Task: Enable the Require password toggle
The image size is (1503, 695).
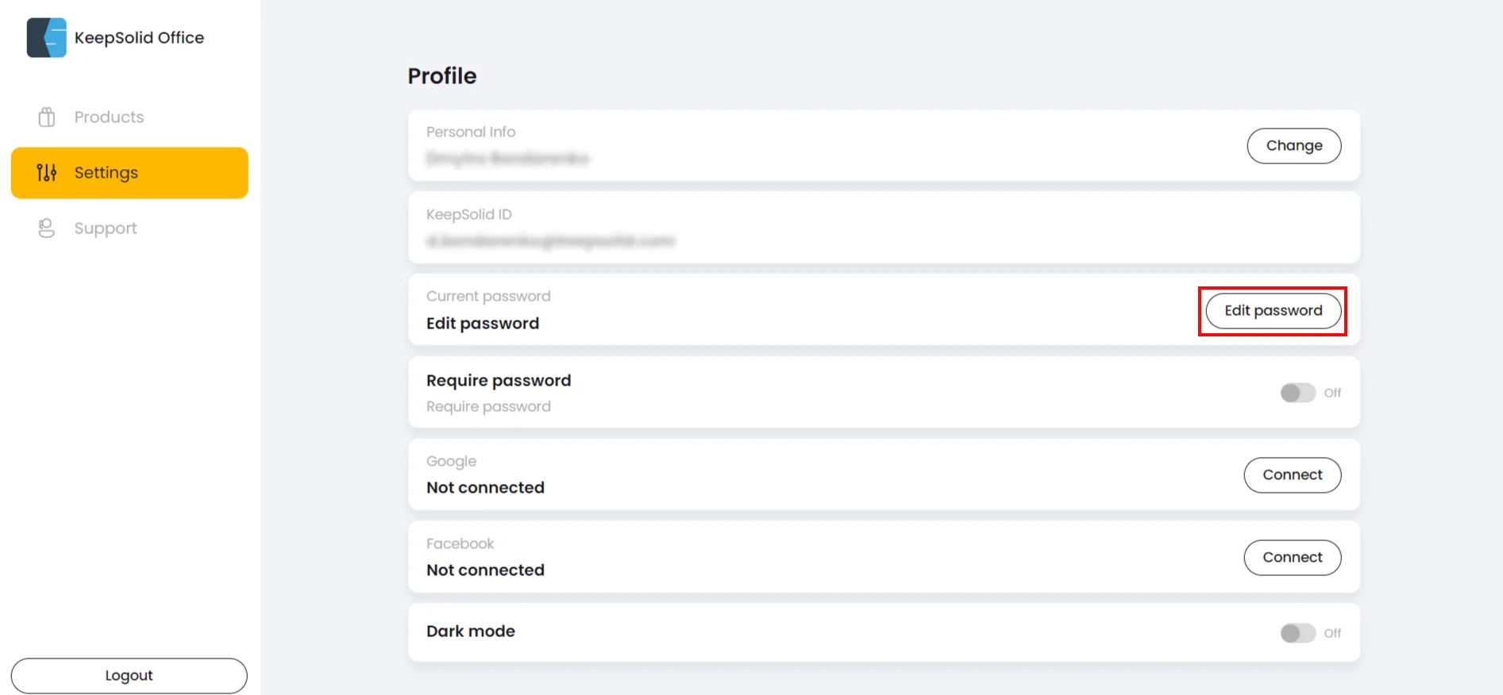Action: (x=1297, y=393)
